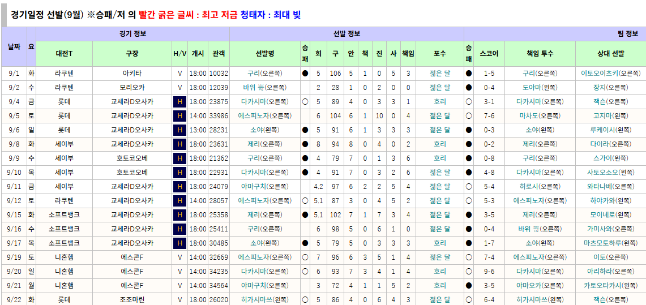Click the H home badge in the 9/5 row
Viewport: 646px width, 305px height.
179,116
